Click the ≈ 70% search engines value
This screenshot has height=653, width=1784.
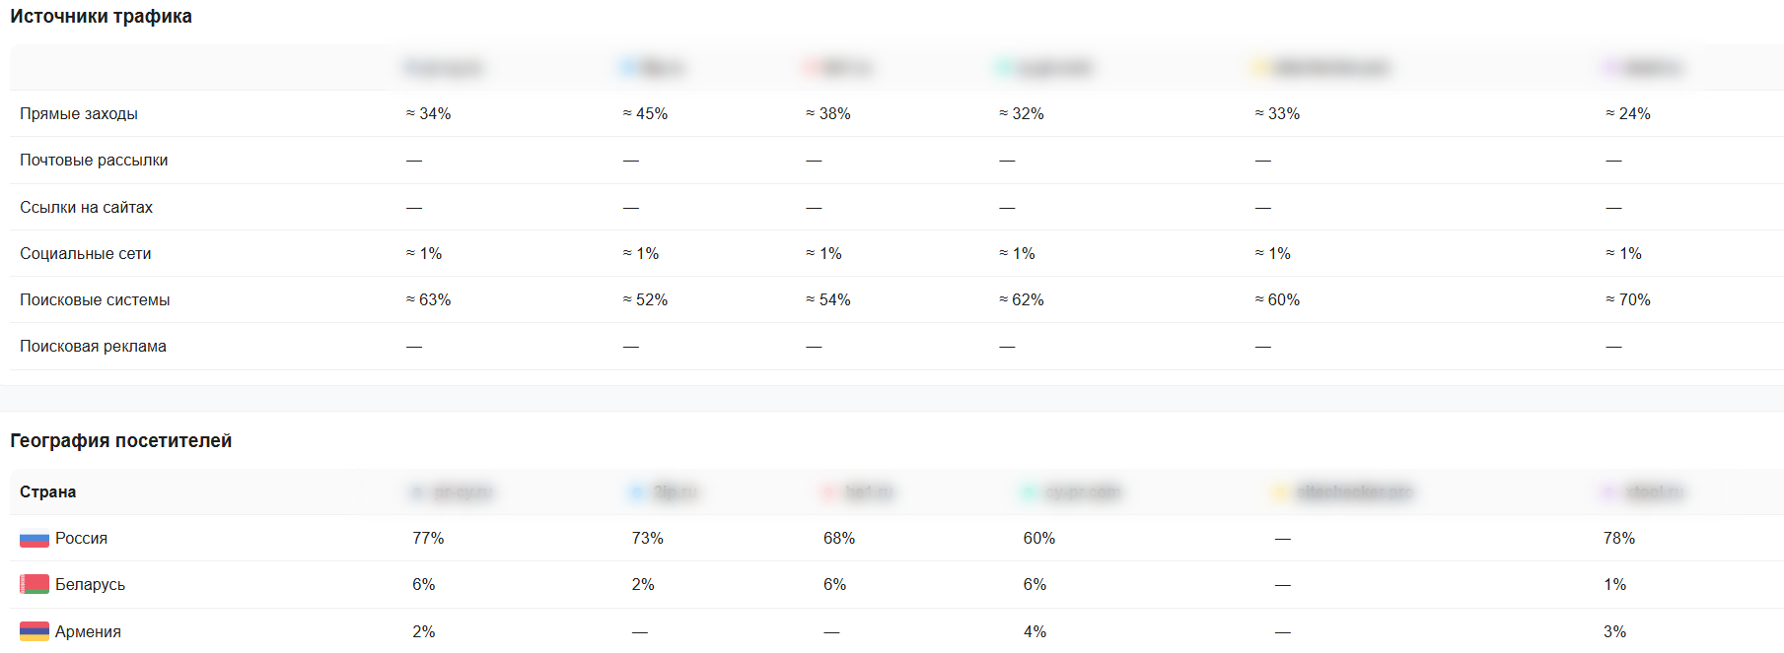[x=1627, y=300]
